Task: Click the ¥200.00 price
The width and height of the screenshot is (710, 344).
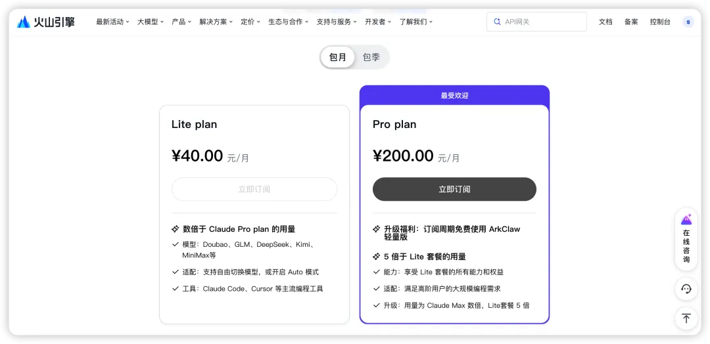Action: point(403,156)
